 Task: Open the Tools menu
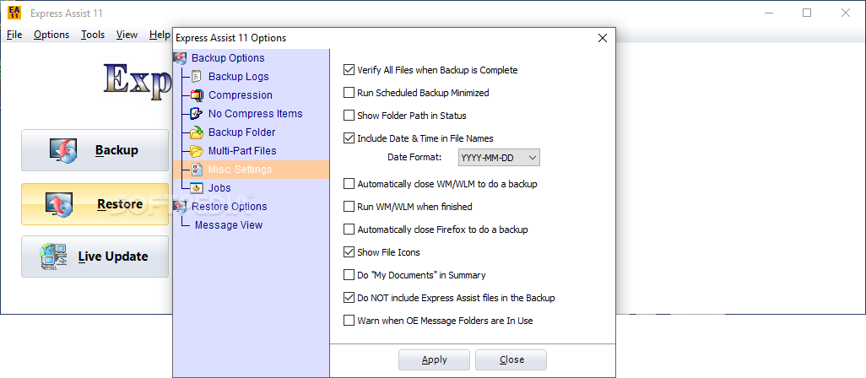(x=93, y=35)
